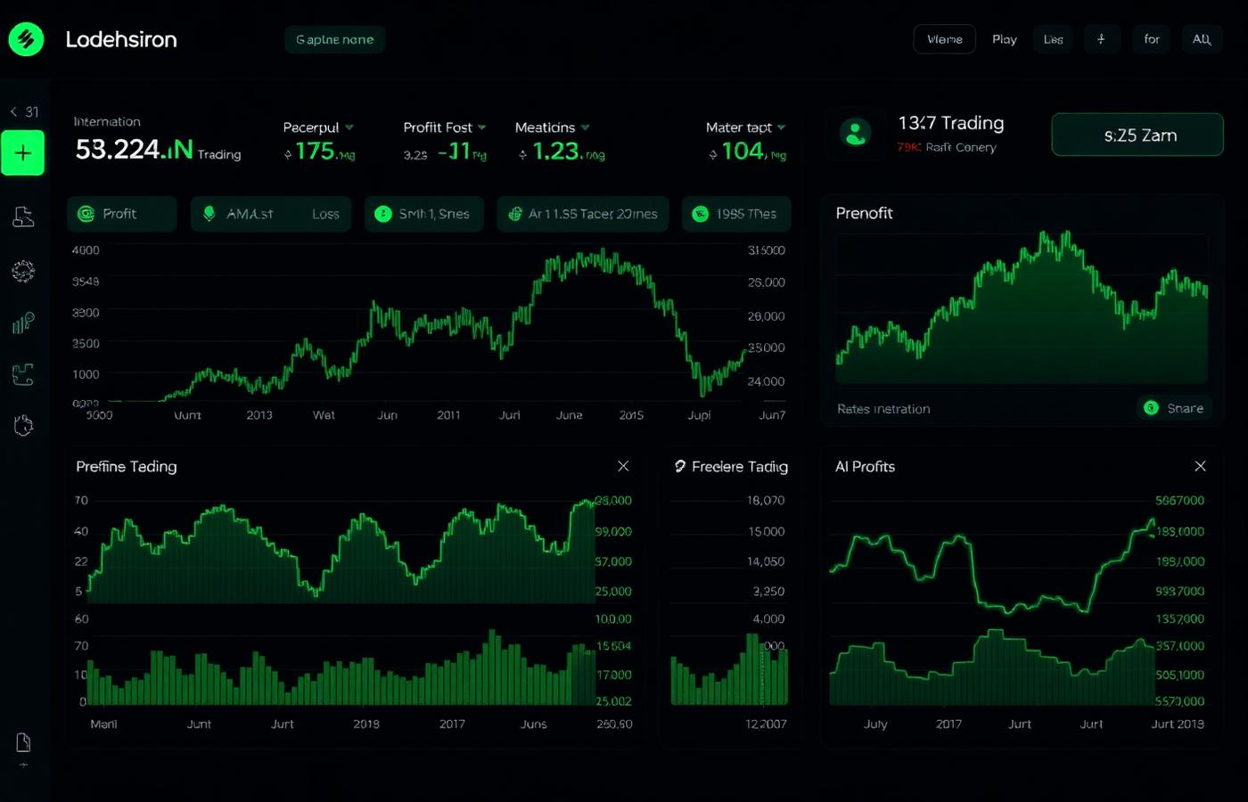Click the 104 Mater tapt value
This screenshot has height=802, width=1248.
point(743,151)
